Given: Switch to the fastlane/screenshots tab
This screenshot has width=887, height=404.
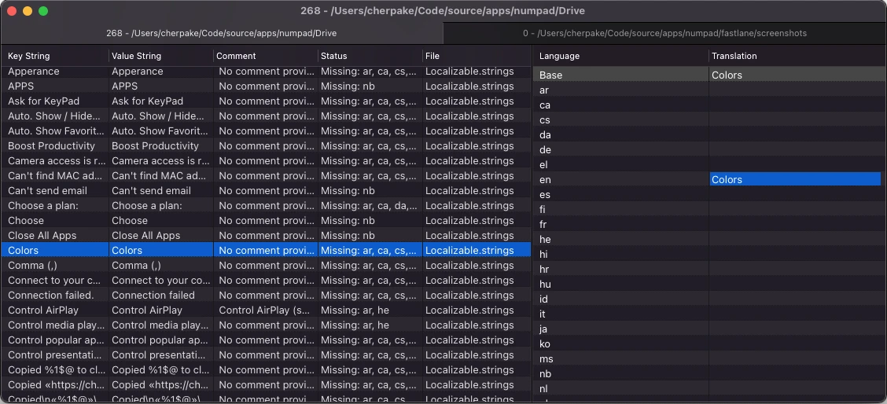Looking at the screenshot, I should pyautogui.click(x=664, y=33).
